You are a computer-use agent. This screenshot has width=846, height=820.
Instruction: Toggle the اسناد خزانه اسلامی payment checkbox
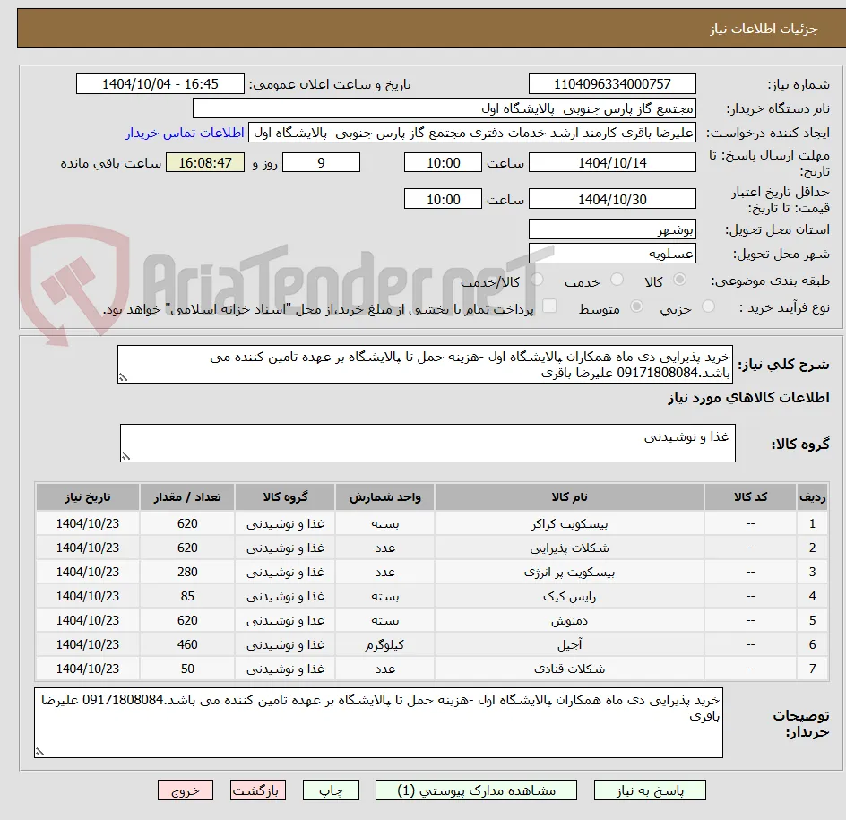(x=549, y=306)
